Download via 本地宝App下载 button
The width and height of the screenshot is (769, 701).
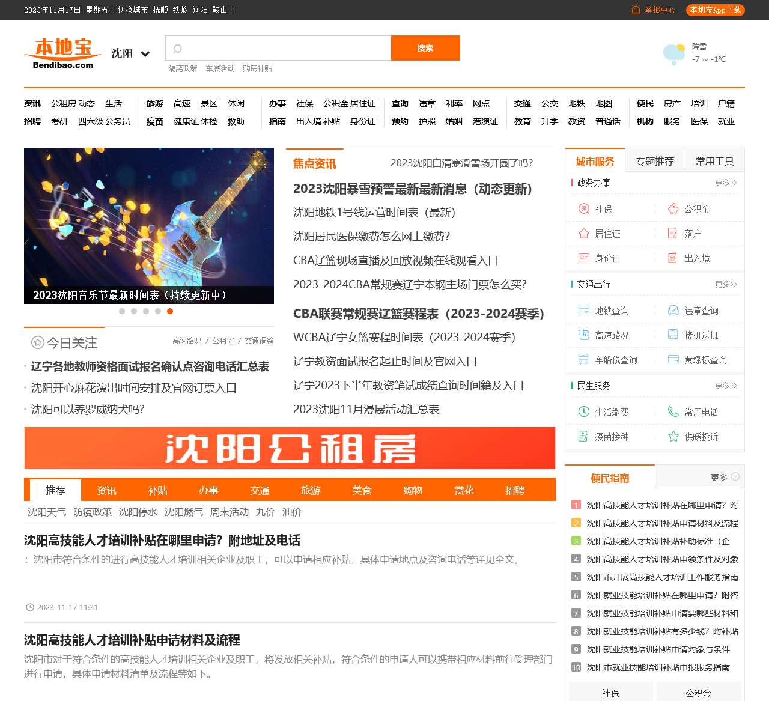pos(715,10)
